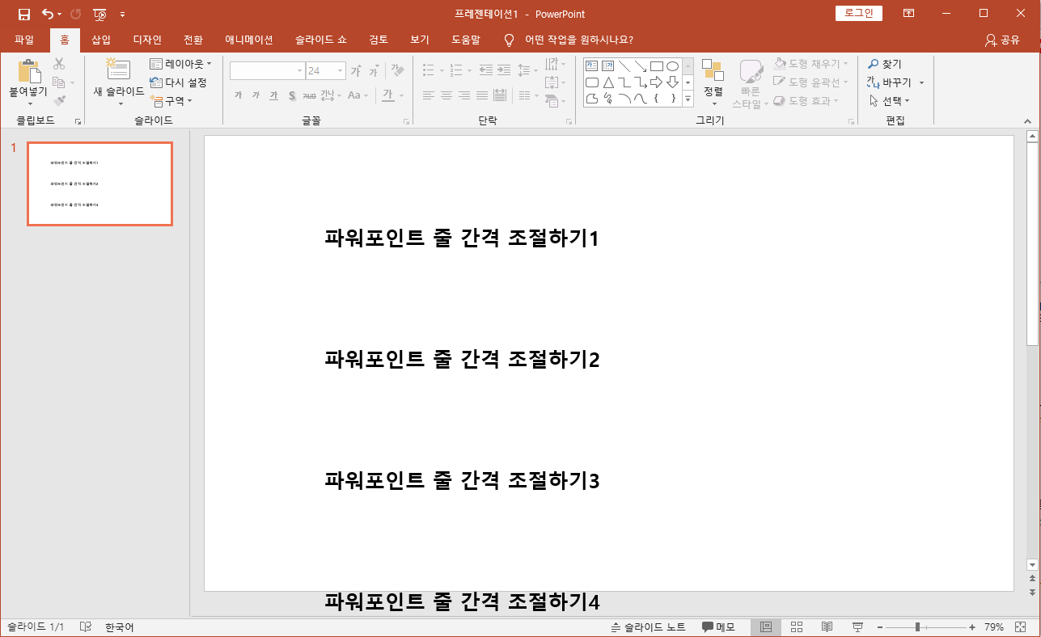Start Slide Show from status bar icon
Screen dimensions: 1041x637
(x=857, y=627)
